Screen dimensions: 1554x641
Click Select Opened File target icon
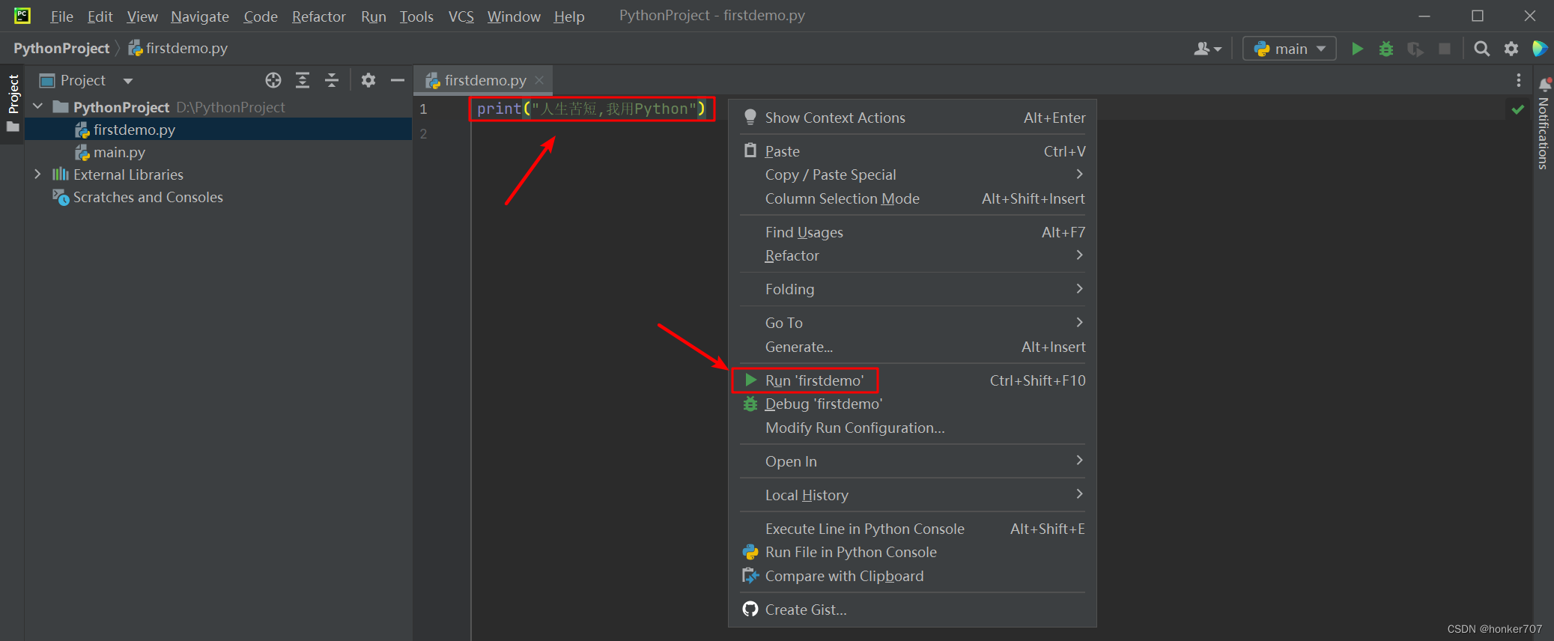tap(273, 80)
